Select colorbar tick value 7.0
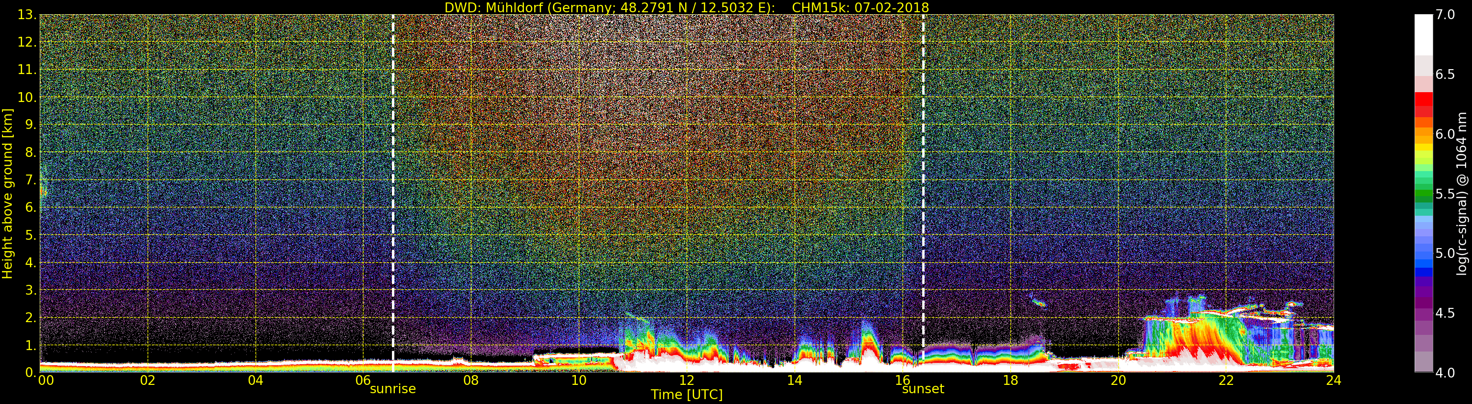The height and width of the screenshot is (404, 1472). [x=1445, y=15]
